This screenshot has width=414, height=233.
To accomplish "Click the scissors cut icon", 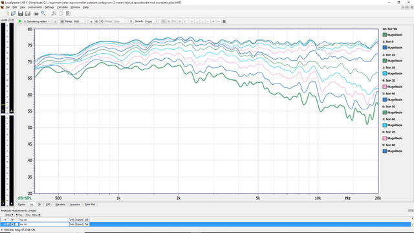I will tap(54, 14).
